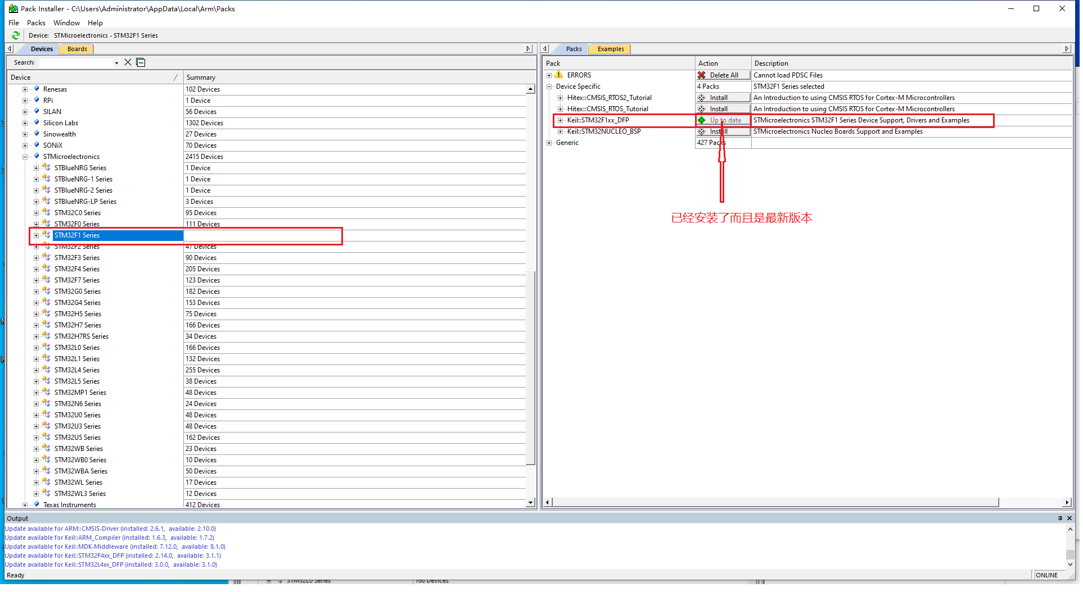Click the STMicroelectronics vendor icon

[x=37, y=156]
